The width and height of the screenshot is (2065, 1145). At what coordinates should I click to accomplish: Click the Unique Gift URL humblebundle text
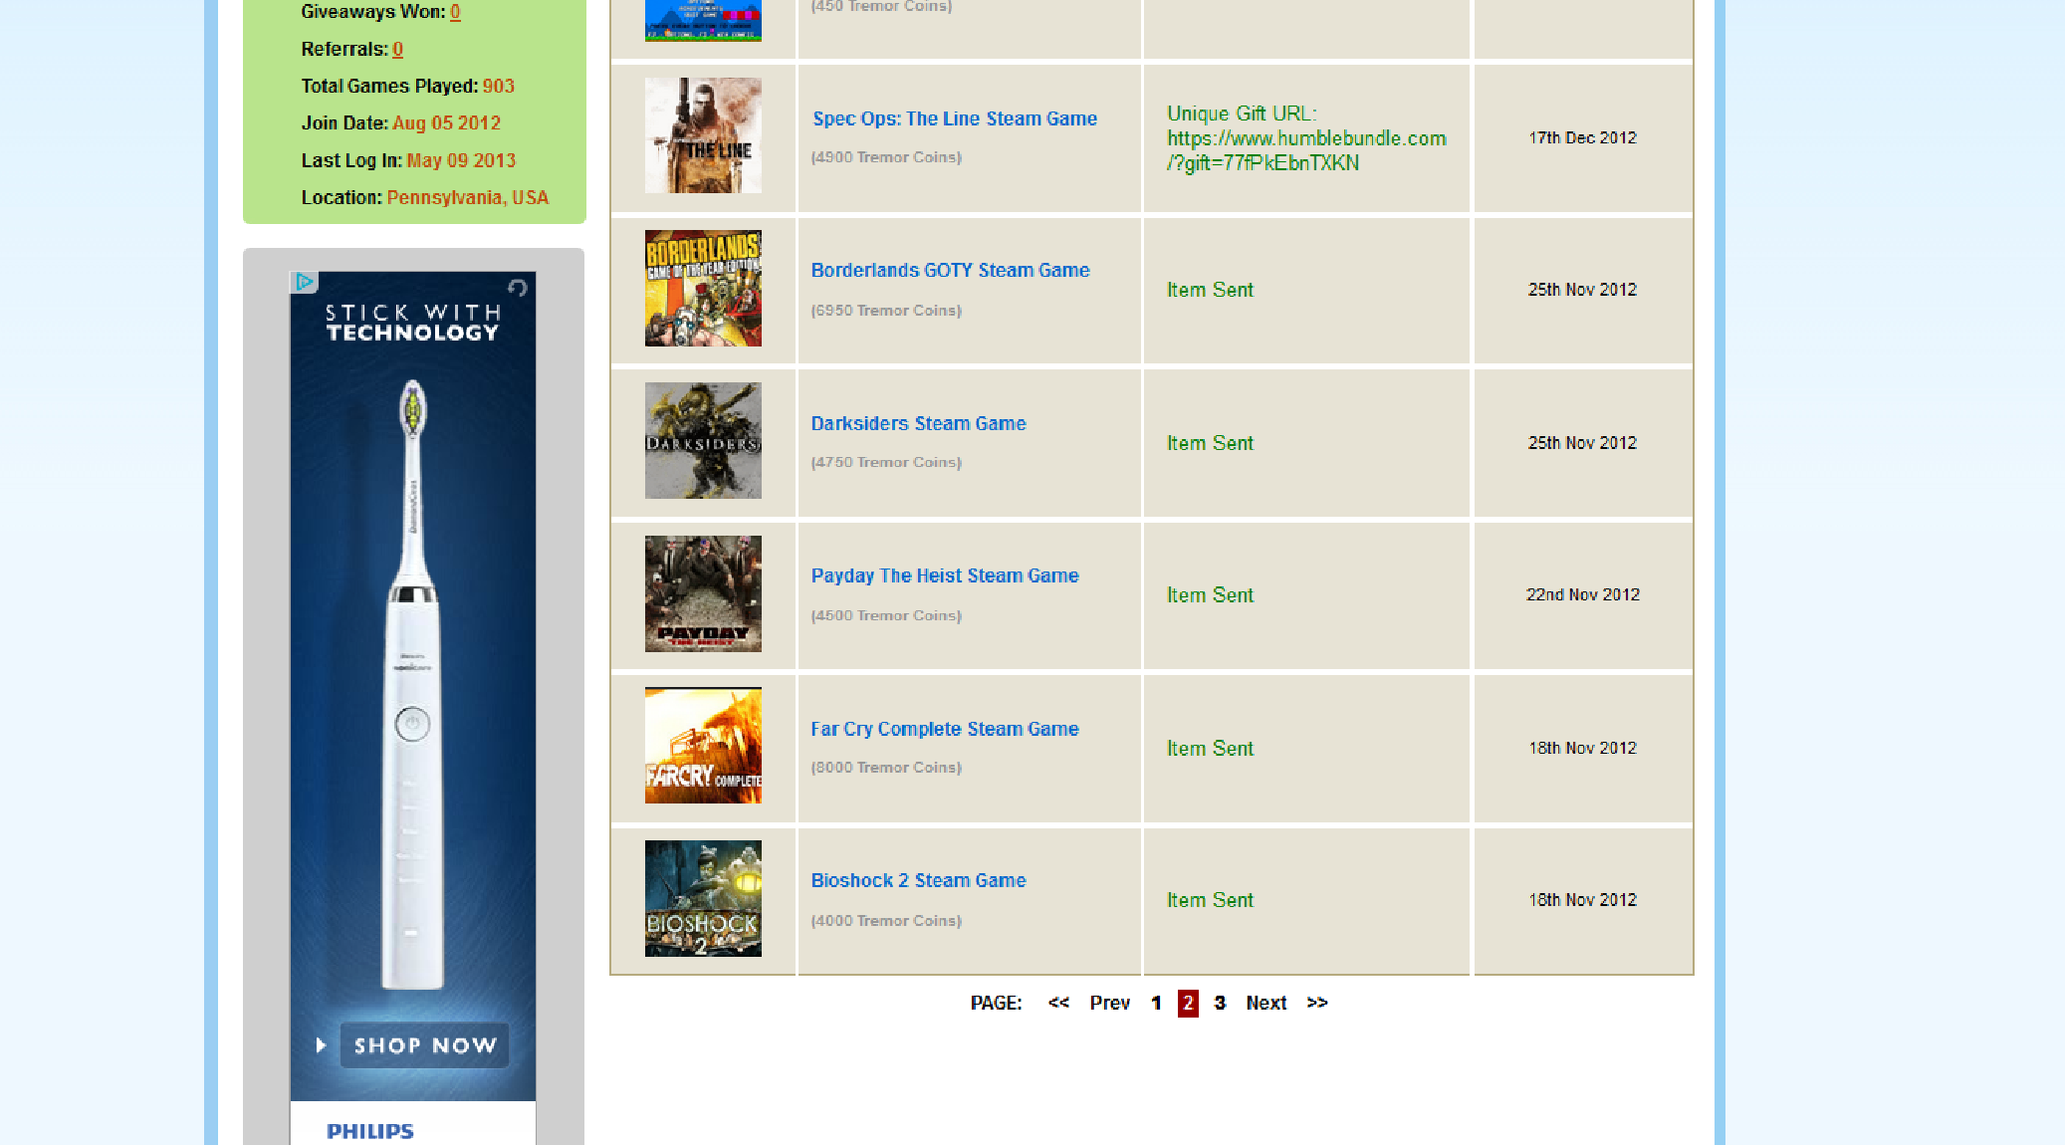[x=1306, y=138]
